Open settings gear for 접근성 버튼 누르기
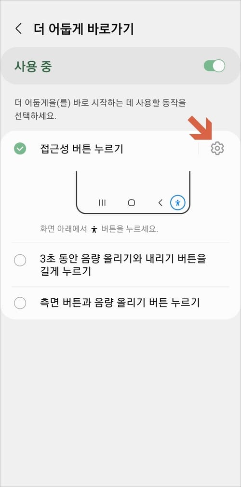 [217, 149]
